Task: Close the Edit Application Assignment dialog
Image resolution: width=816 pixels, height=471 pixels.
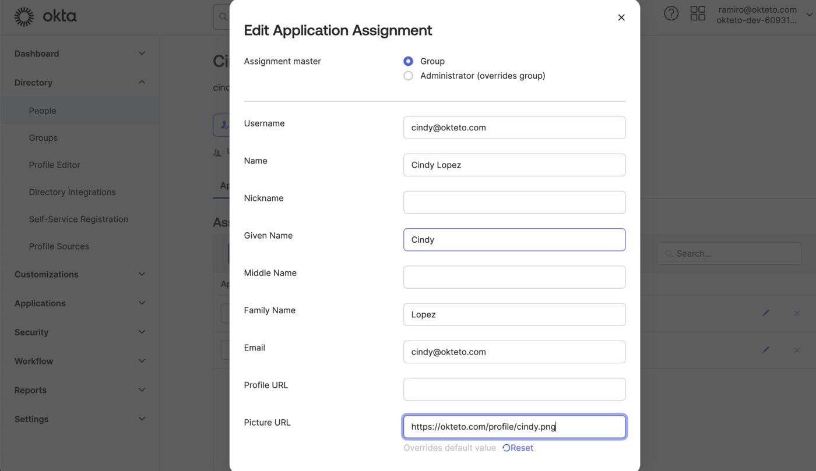Action: point(621,17)
